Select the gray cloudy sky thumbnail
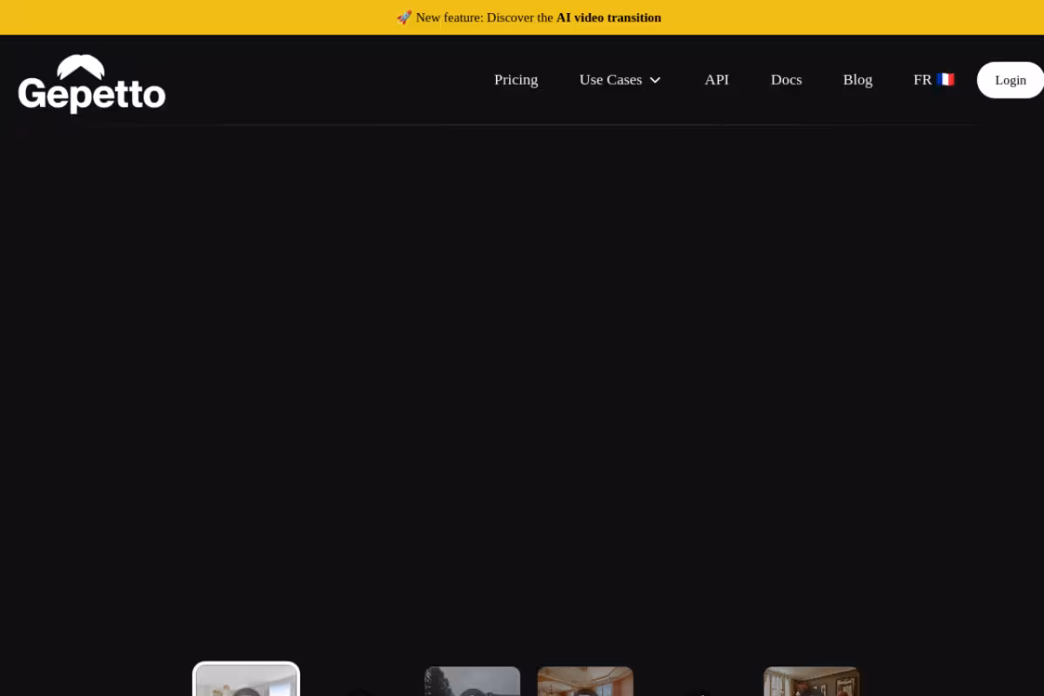Screen dimensions: 1044x696 472,681
